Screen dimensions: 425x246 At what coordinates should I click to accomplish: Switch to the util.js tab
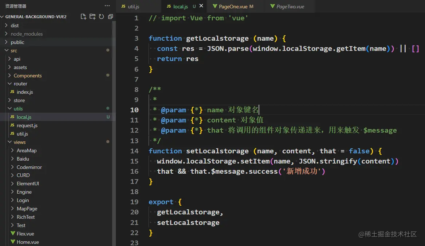click(x=133, y=7)
